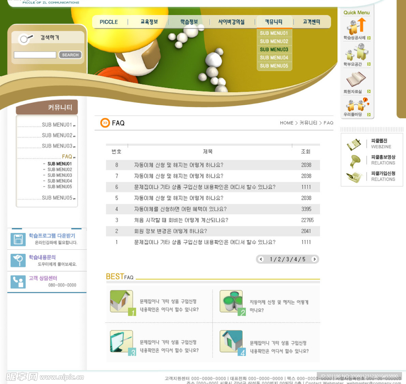Image resolution: width=406 pixels, height=384 pixels.
Task: Go to page 3 of the FAQ list
Action: 287,259
